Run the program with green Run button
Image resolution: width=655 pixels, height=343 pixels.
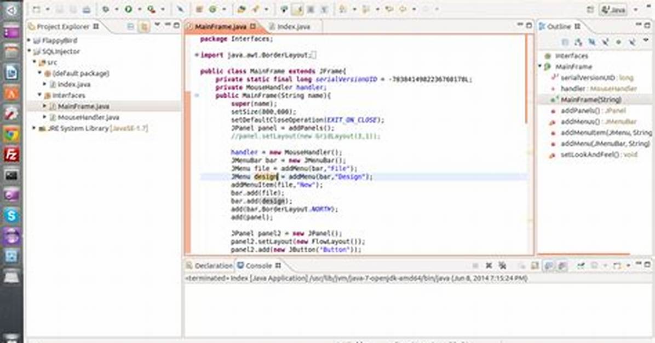tap(129, 9)
